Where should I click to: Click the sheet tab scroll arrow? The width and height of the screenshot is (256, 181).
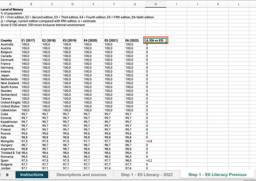(x=7, y=175)
